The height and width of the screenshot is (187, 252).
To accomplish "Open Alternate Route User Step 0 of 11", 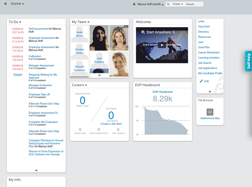I will [x=44, y=104].
